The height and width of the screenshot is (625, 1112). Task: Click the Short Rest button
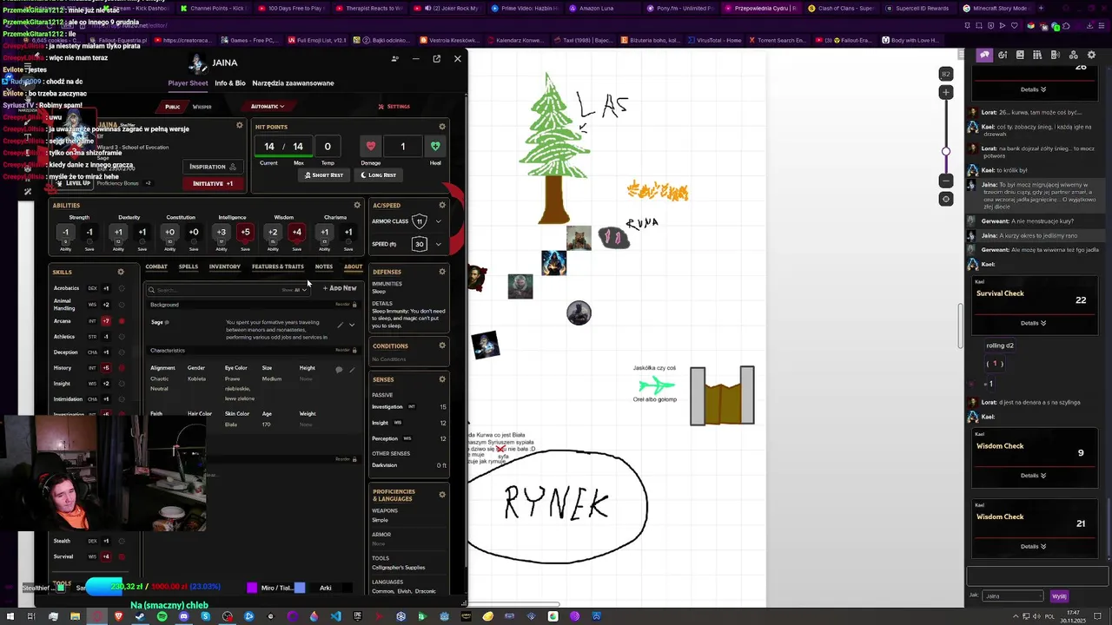tap(323, 175)
